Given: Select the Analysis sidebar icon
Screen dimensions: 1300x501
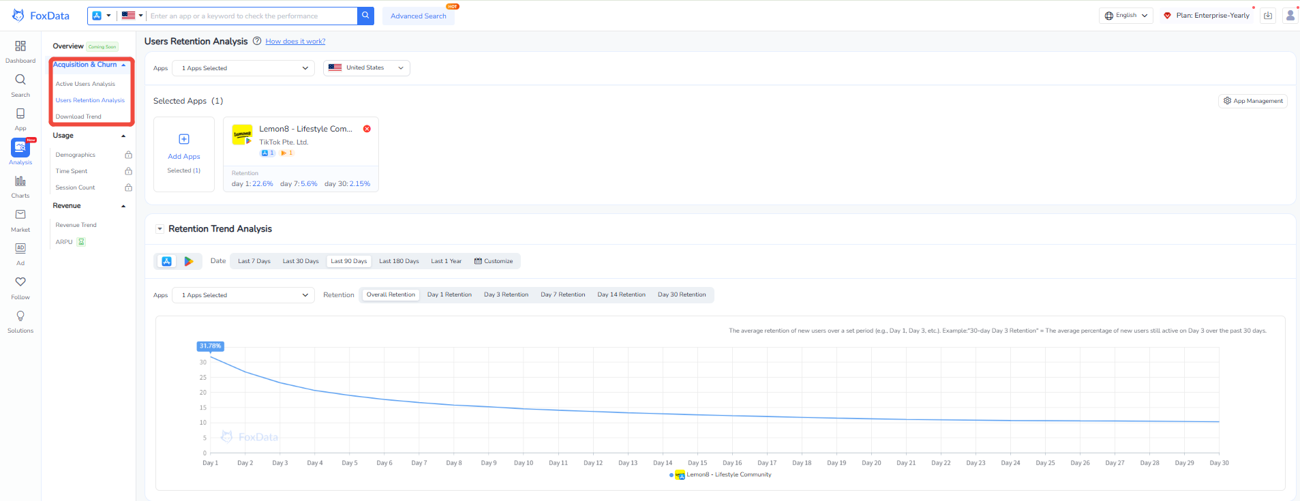Looking at the screenshot, I should 20,147.
